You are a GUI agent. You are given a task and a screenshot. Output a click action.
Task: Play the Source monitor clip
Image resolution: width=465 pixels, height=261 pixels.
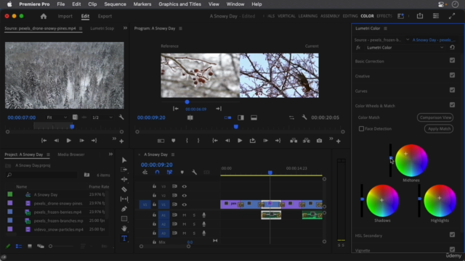[68, 141]
